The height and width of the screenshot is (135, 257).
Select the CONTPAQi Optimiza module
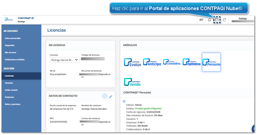pos(192,62)
